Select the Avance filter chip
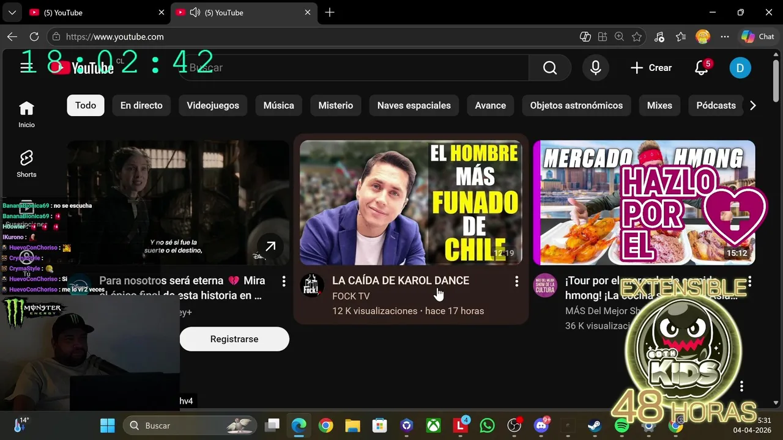The height and width of the screenshot is (440, 783). [491, 105]
